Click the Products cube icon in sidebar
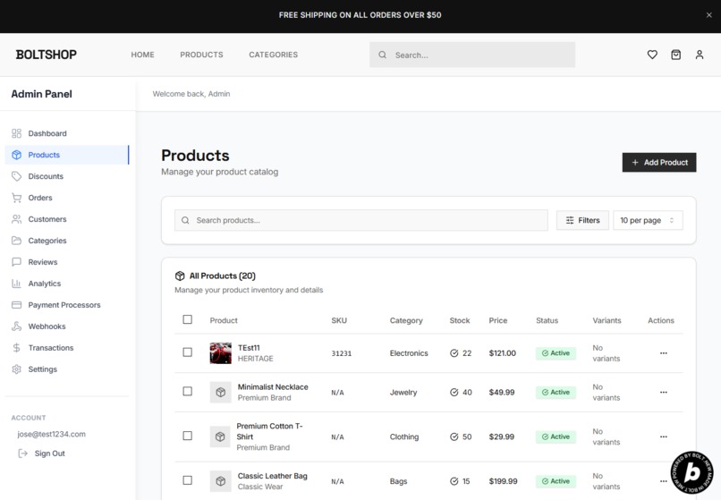The width and height of the screenshot is (721, 500). click(x=17, y=155)
